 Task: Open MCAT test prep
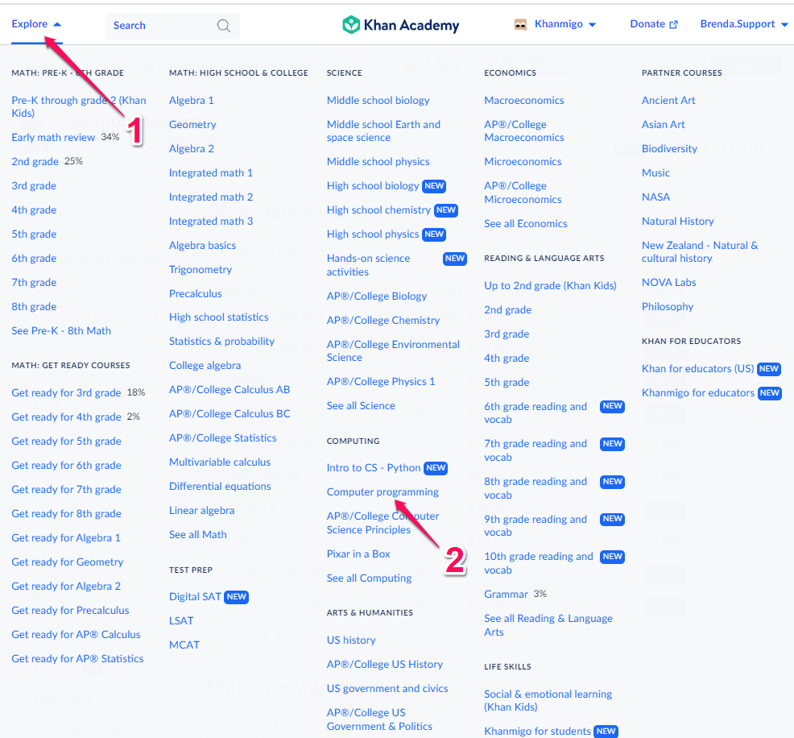[x=184, y=645]
